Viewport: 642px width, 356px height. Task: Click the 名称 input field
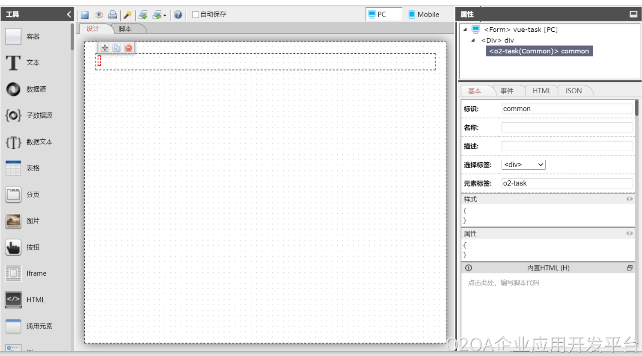tap(567, 128)
